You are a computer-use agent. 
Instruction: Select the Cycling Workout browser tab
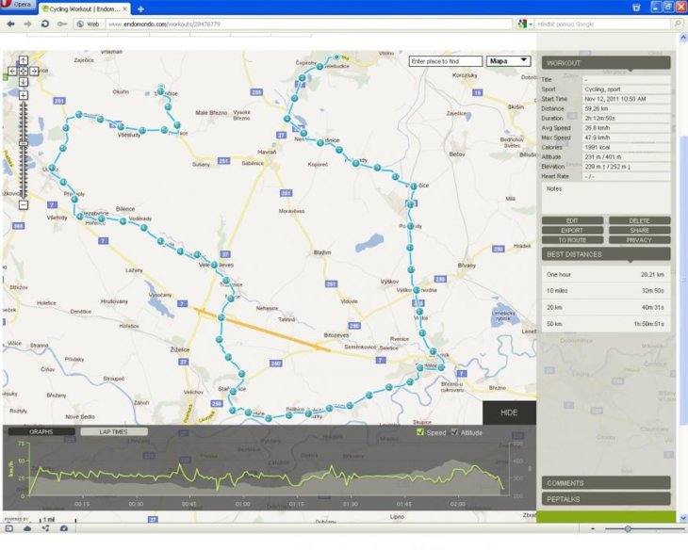click(83, 8)
